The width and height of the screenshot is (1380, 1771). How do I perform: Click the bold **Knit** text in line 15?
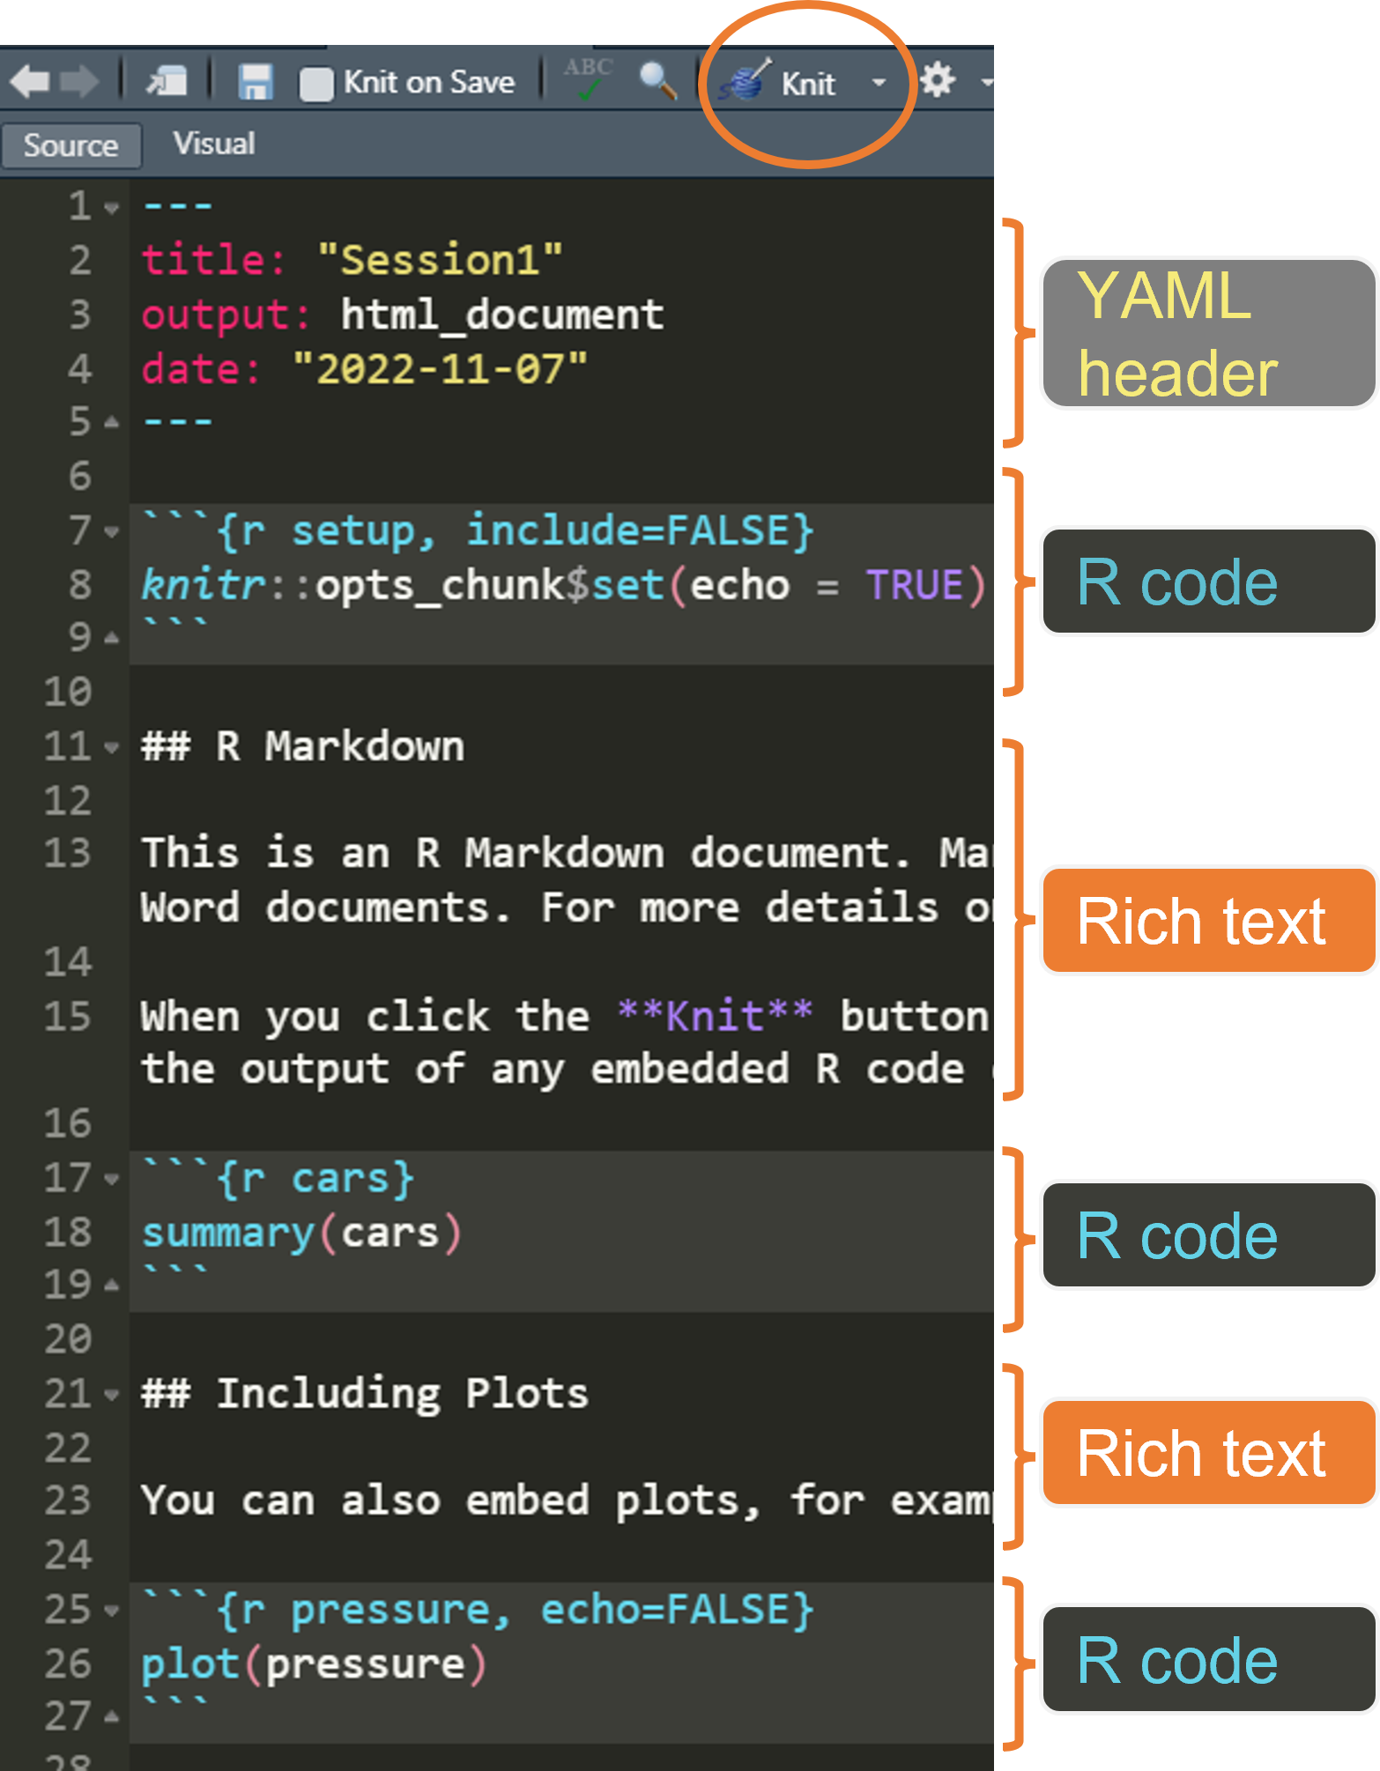click(x=715, y=1016)
